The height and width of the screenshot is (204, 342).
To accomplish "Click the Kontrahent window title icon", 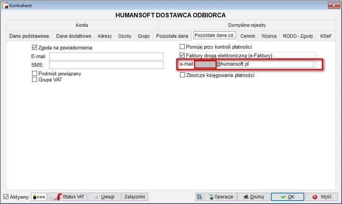I will click(5, 5).
